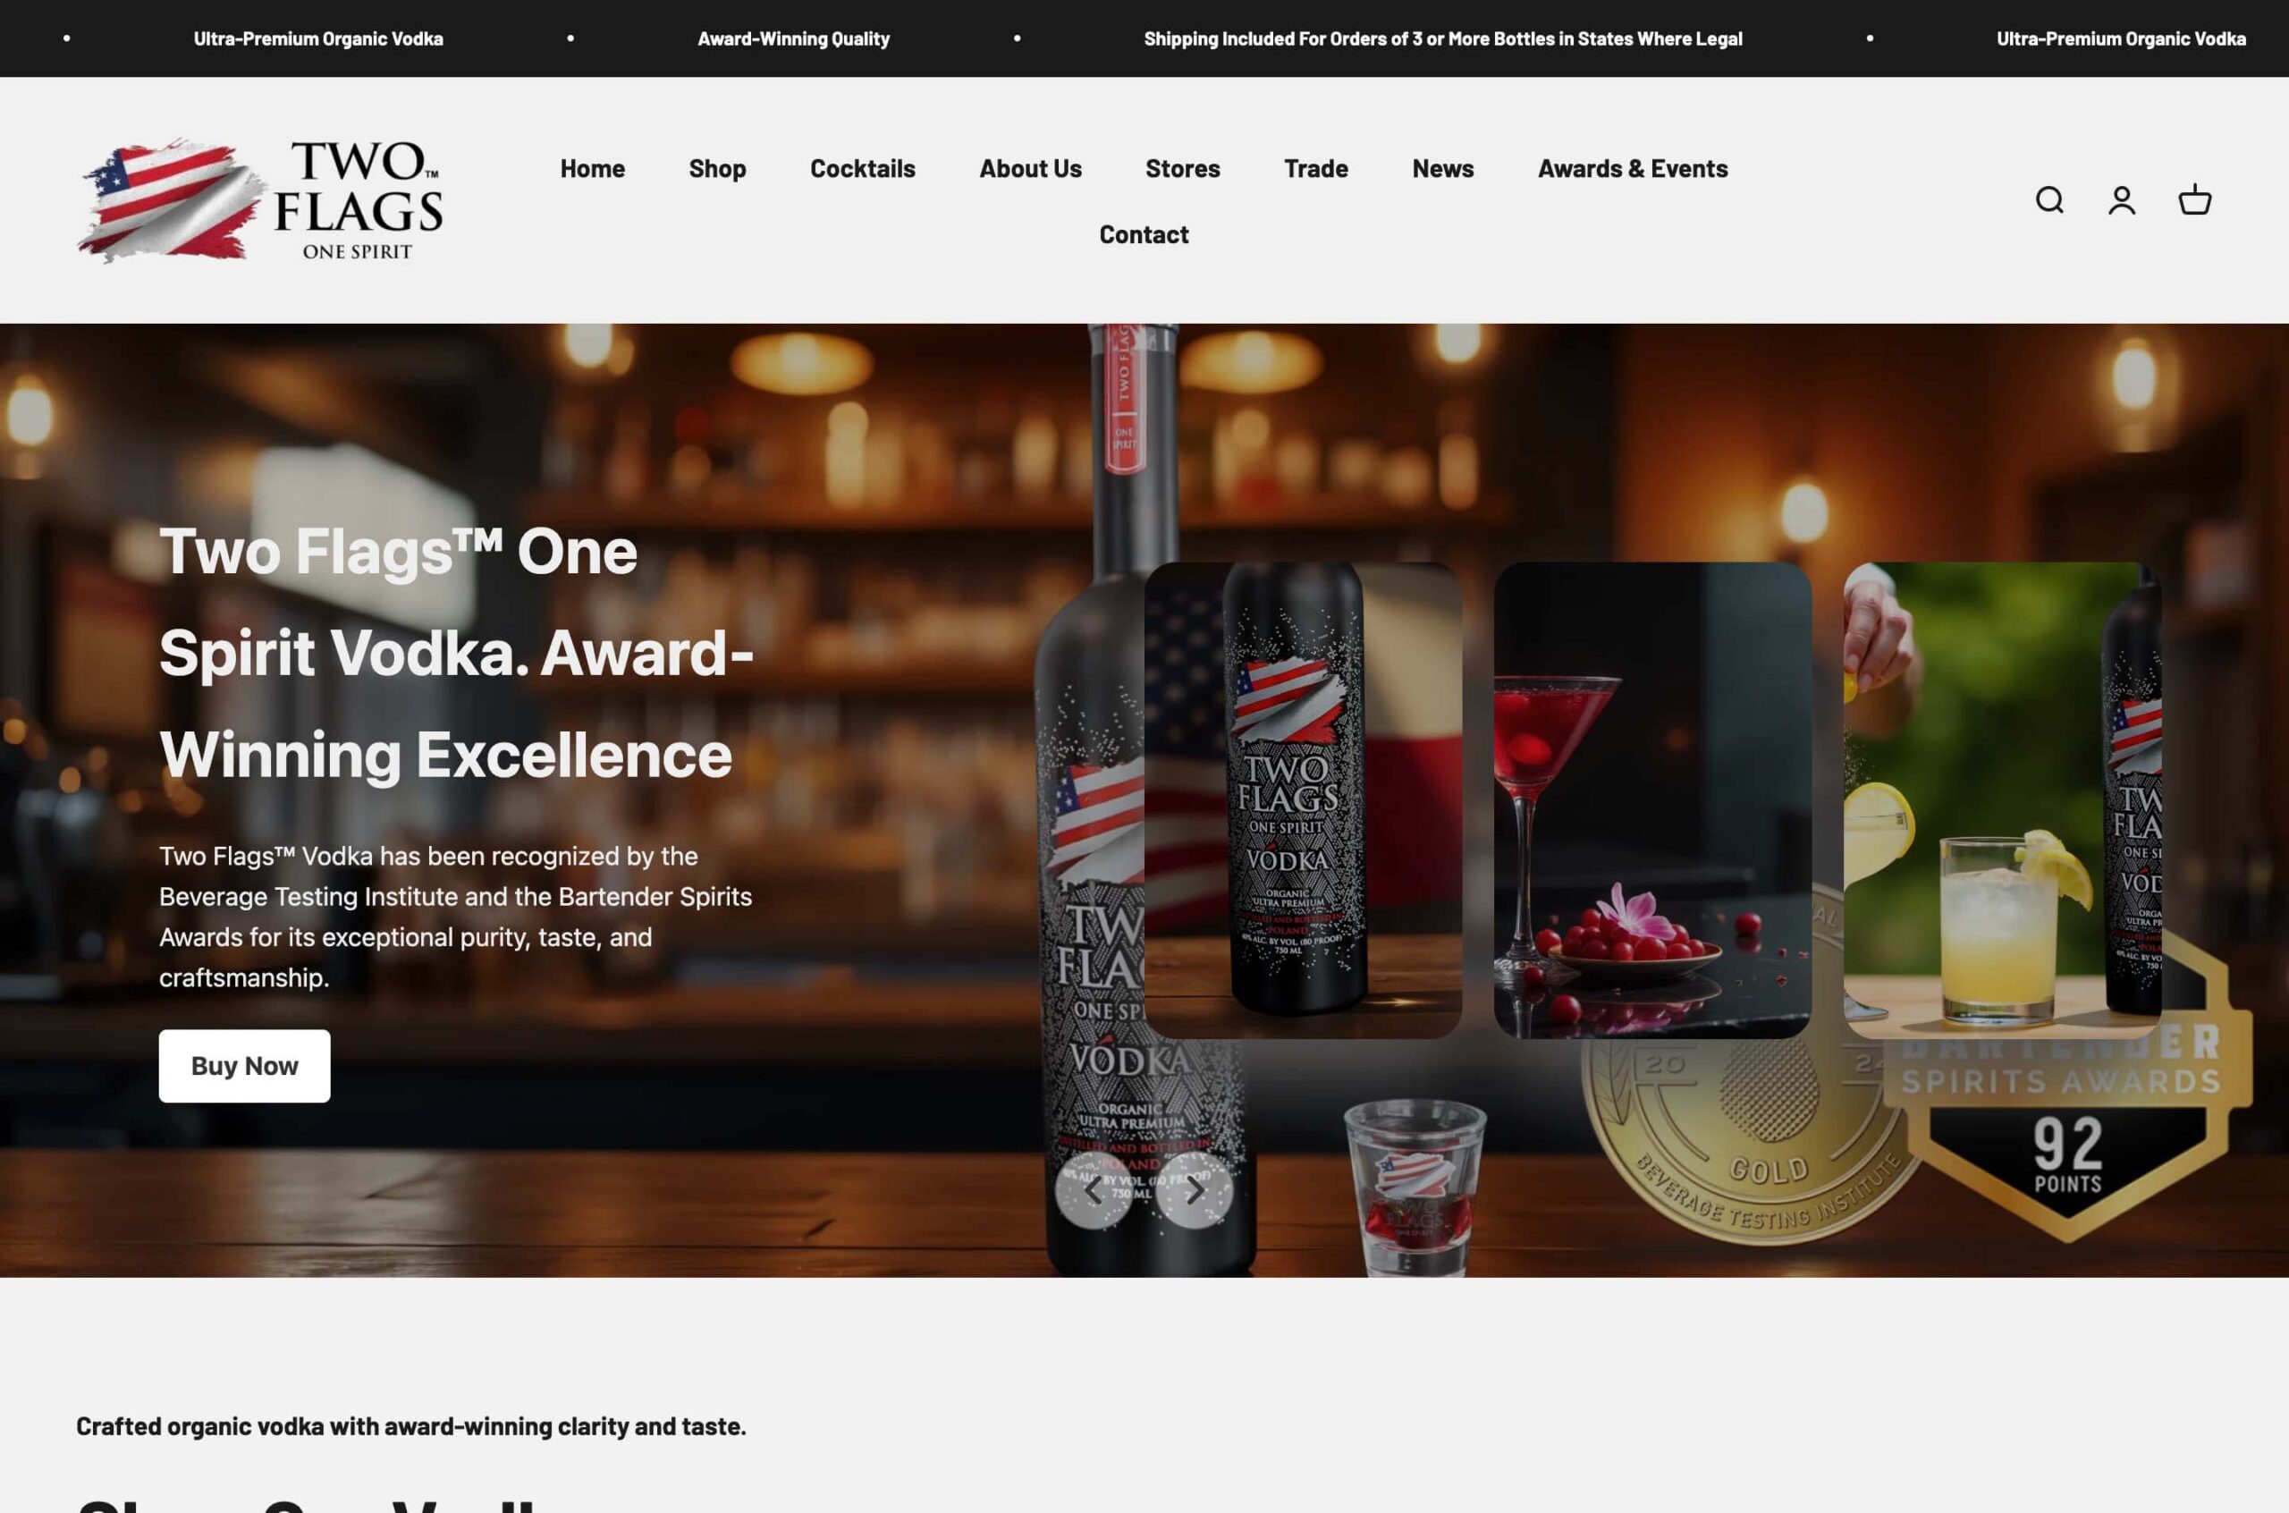
Task: Open the Contact page link
Action: point(1144,234)
